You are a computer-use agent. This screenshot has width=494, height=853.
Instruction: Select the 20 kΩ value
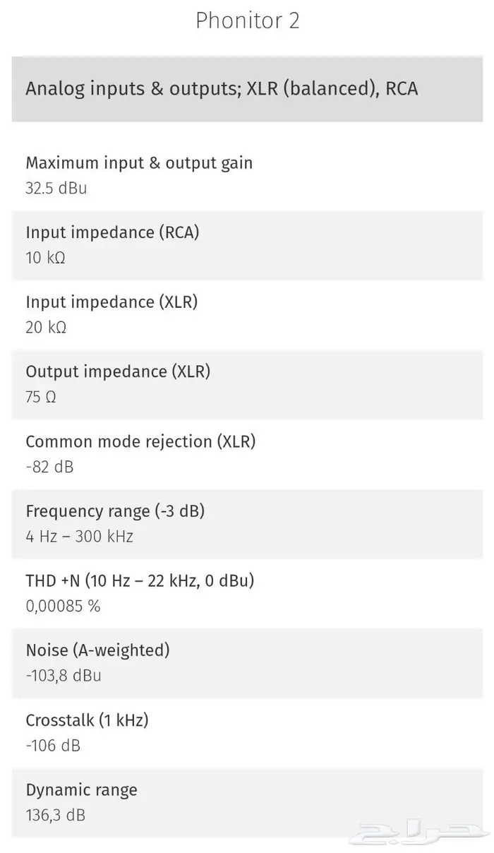tap(46, 328)
